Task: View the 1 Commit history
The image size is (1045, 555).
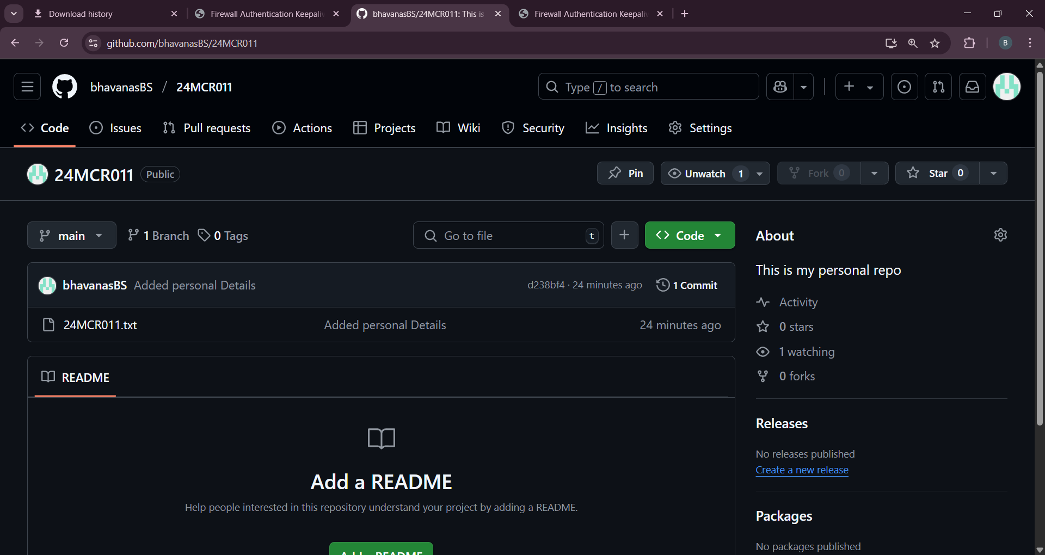Action: 687,285
